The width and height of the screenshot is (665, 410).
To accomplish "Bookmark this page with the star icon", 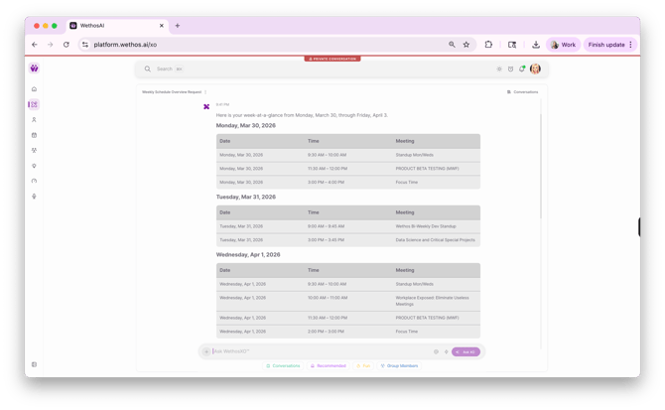I will 466,45.
